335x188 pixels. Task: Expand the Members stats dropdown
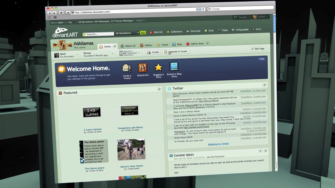(x=139, y=53)
